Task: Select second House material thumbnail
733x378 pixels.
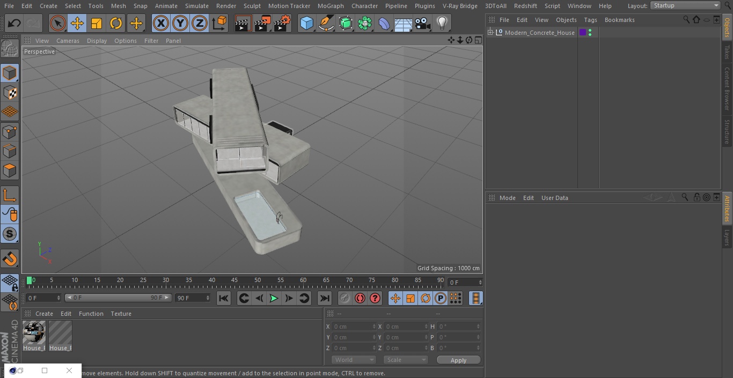Action: tap(60, 336)
